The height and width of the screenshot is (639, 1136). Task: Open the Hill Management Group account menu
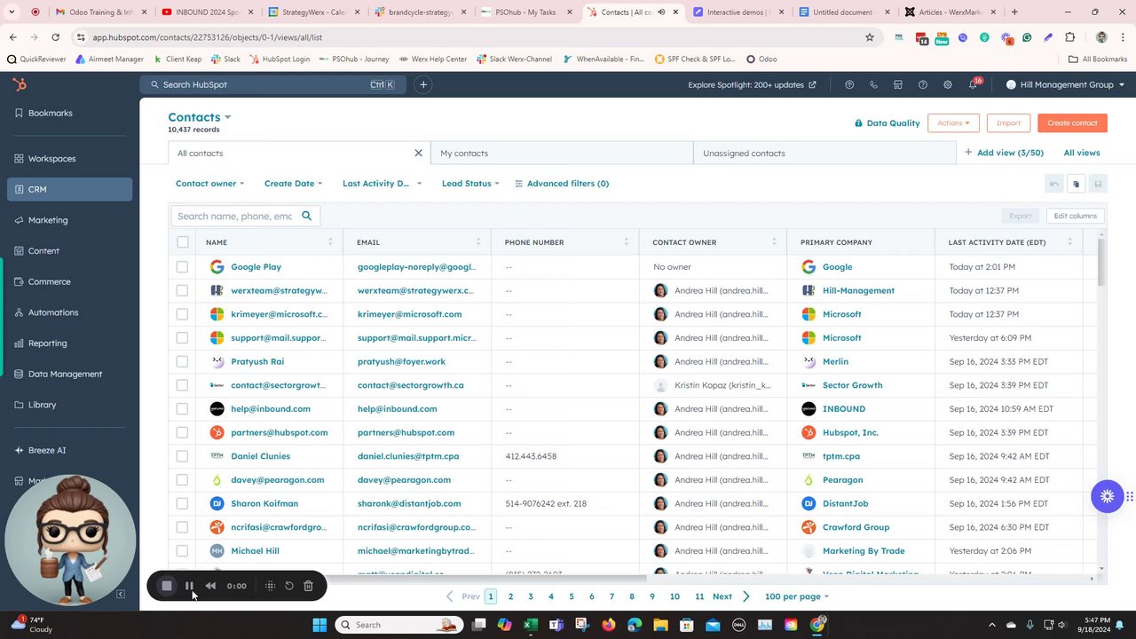(1066, 84)
